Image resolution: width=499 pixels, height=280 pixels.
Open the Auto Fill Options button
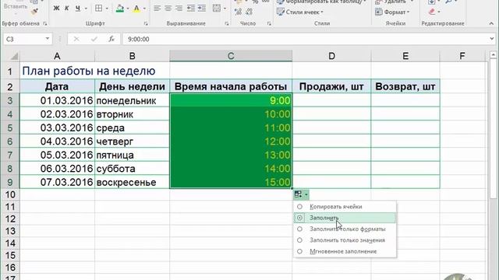301,194
